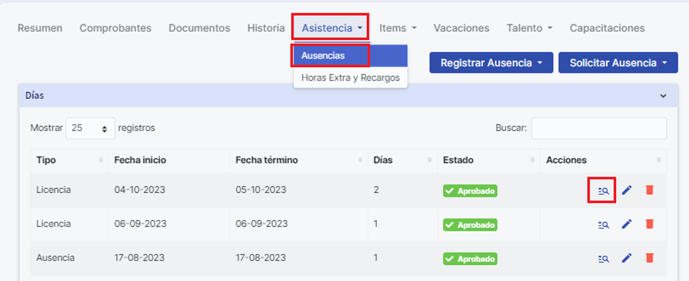Edit the 04-10-2023 Licencia record
The width and height of the screenshot is (689, 281).
[627, 190]
